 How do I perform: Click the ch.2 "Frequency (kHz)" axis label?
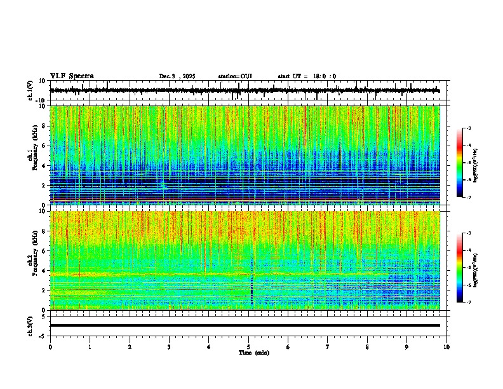[35, 253]
